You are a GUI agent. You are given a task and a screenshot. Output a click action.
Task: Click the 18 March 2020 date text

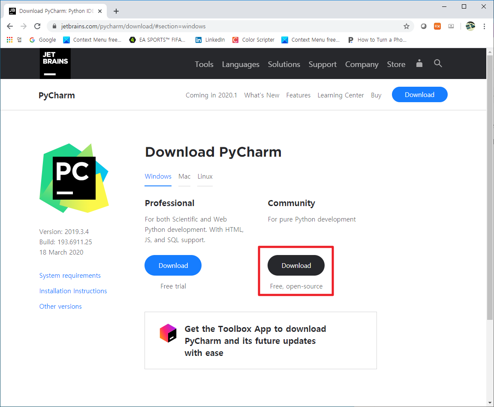[61, 252]
